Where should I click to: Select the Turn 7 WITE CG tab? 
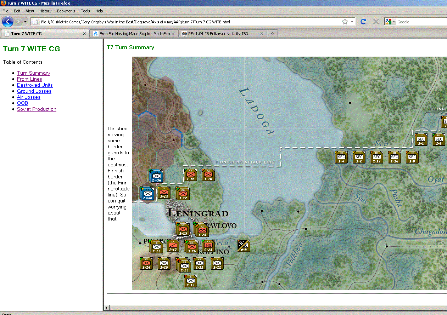[45, 34]
